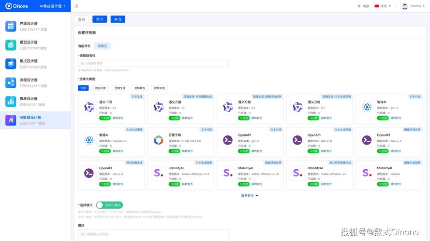Viewport: 430px width, 241px height.
Task: Open the 中文 language dropdown
Action: tap(383, 6)
